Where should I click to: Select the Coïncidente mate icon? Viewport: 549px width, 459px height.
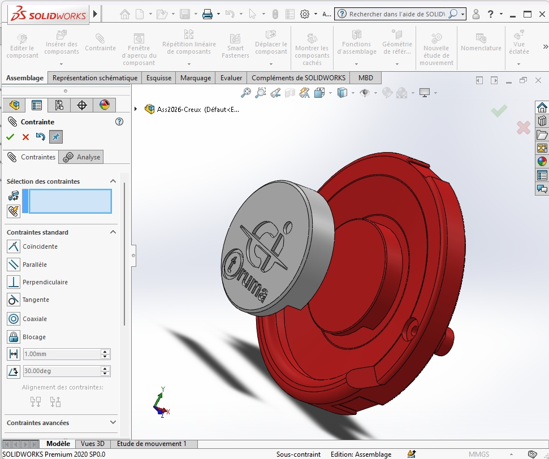pos(14,246)
